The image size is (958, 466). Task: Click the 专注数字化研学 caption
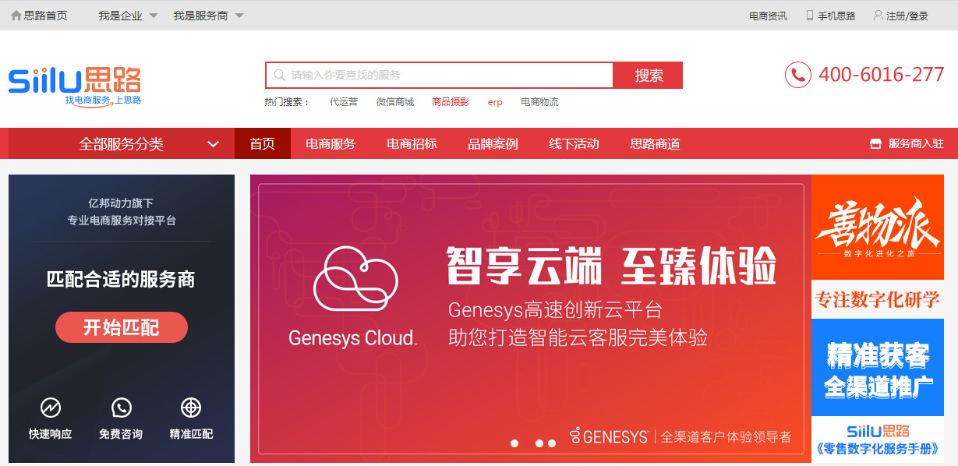click(878, 299)
